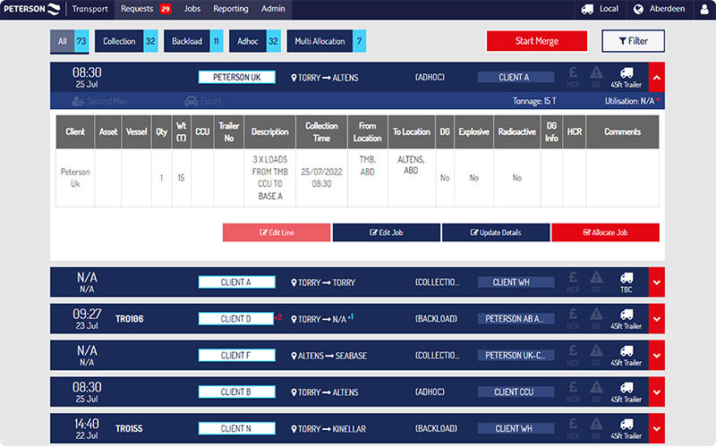Expand the Client N TR0155 job row
Image resolution: width=716 pixels, height=446 pixels.
(x=657, y=428)
